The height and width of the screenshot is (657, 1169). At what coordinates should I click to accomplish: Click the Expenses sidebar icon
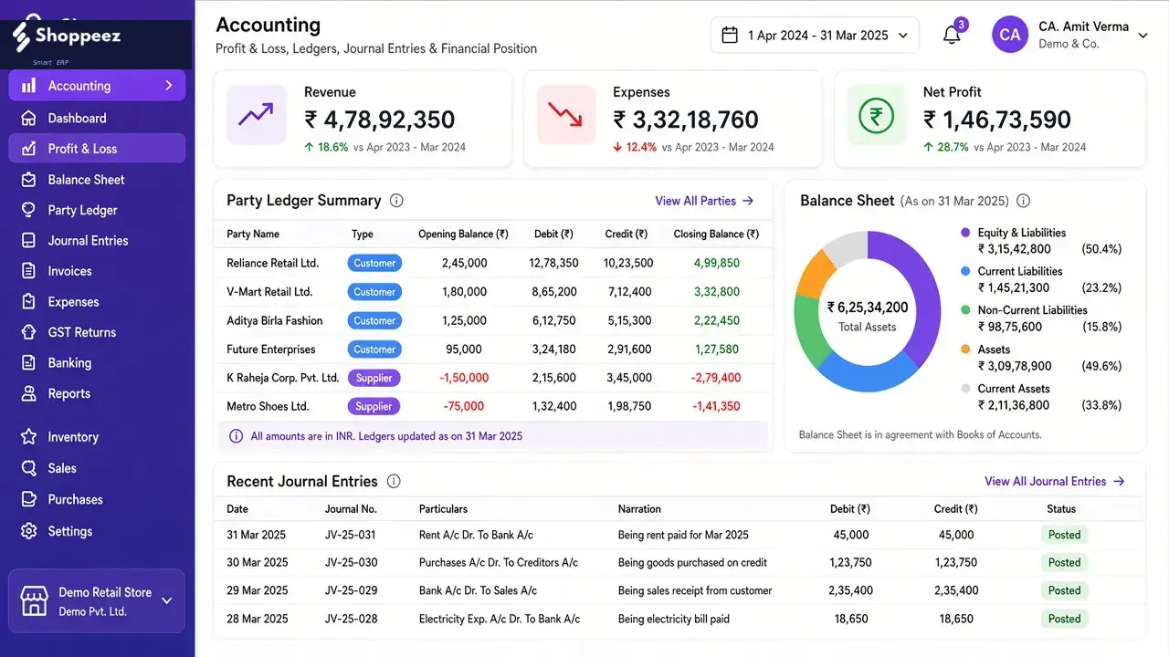pos(29,302)
